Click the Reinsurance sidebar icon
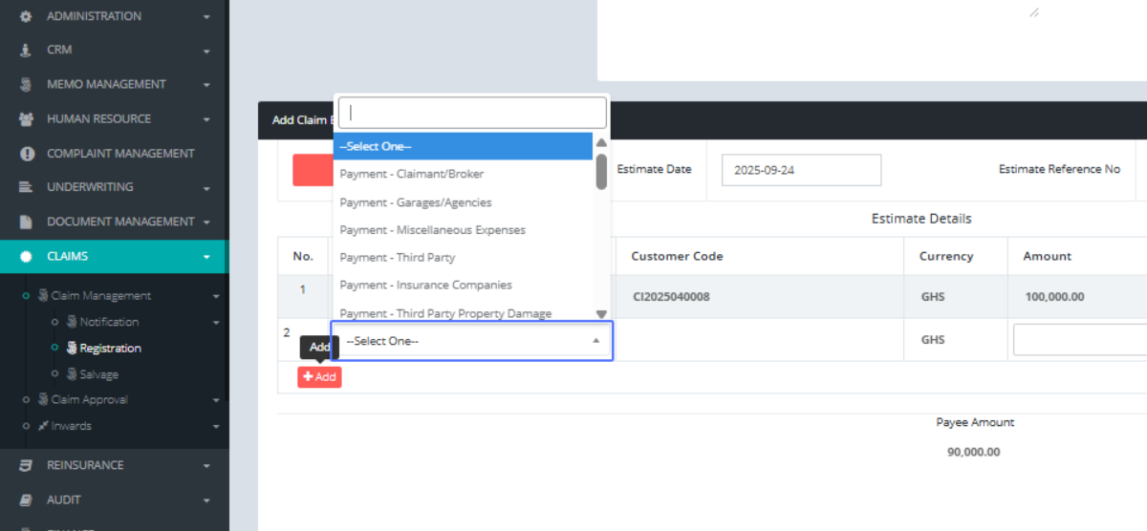 (26, 466)
